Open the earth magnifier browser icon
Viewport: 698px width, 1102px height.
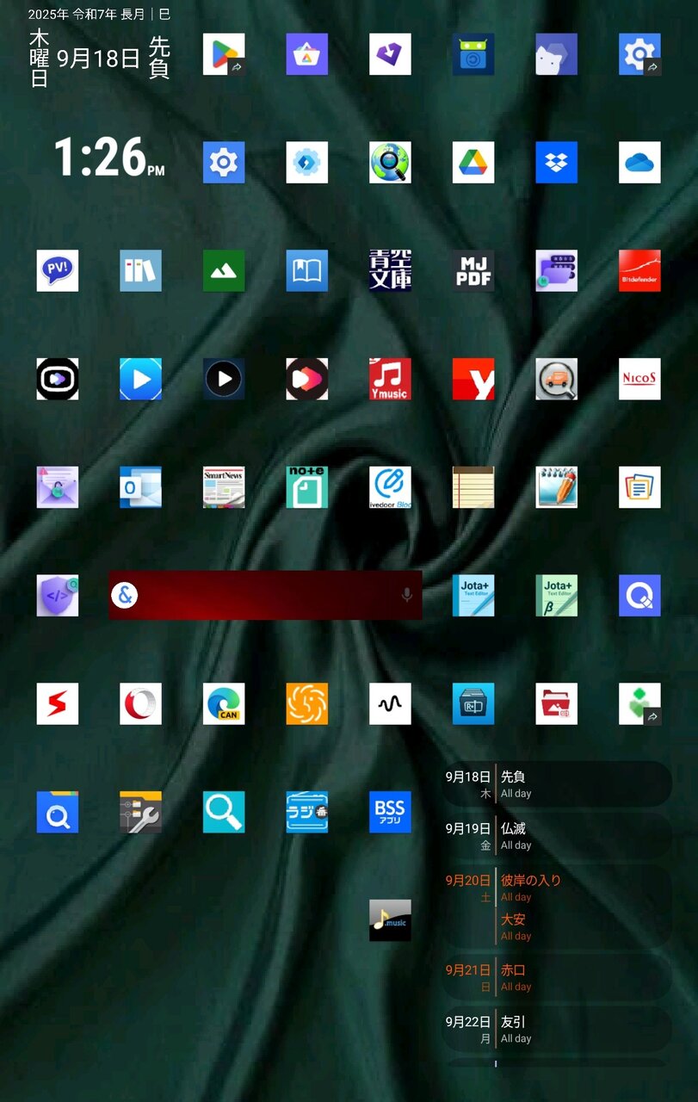click(390, 163)
